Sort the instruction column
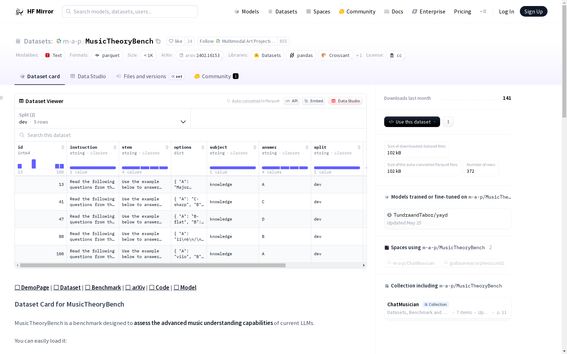Image resolution: width=567 pixels, height=354 pixels. tap(115, 147)
